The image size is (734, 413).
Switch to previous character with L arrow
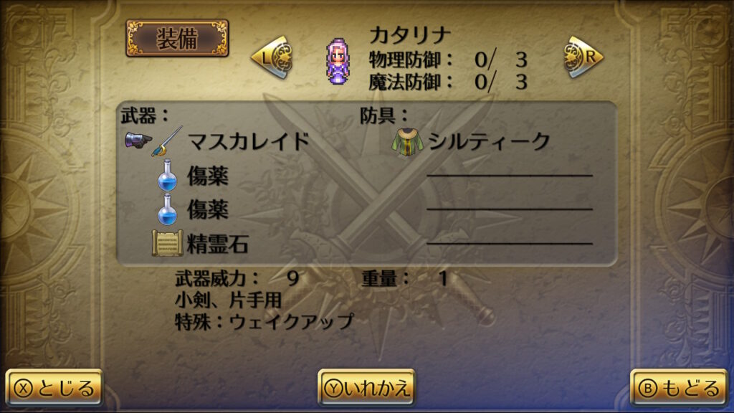click(272, 57)
